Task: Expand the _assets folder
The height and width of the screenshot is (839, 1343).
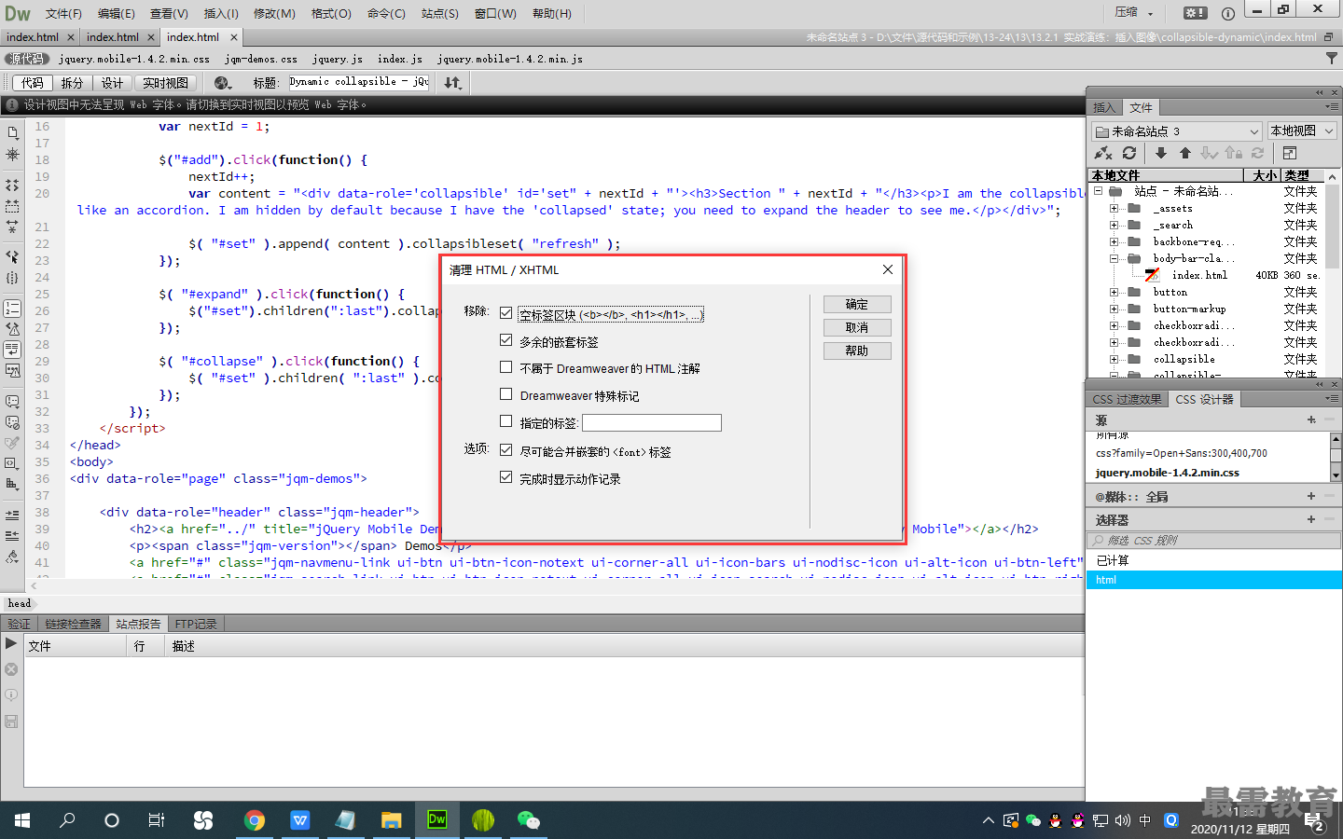Action: pos(1114,208)
